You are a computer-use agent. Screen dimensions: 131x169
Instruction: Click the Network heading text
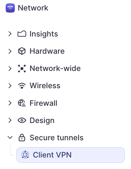coord(33,8)
